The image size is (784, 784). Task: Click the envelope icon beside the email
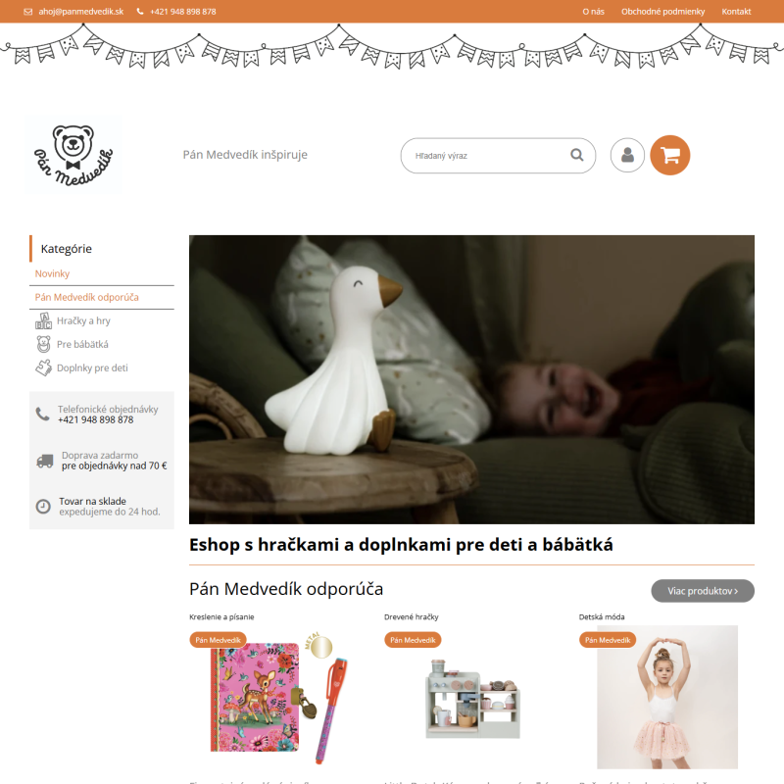pyautogui.click(x=28, y=12)
